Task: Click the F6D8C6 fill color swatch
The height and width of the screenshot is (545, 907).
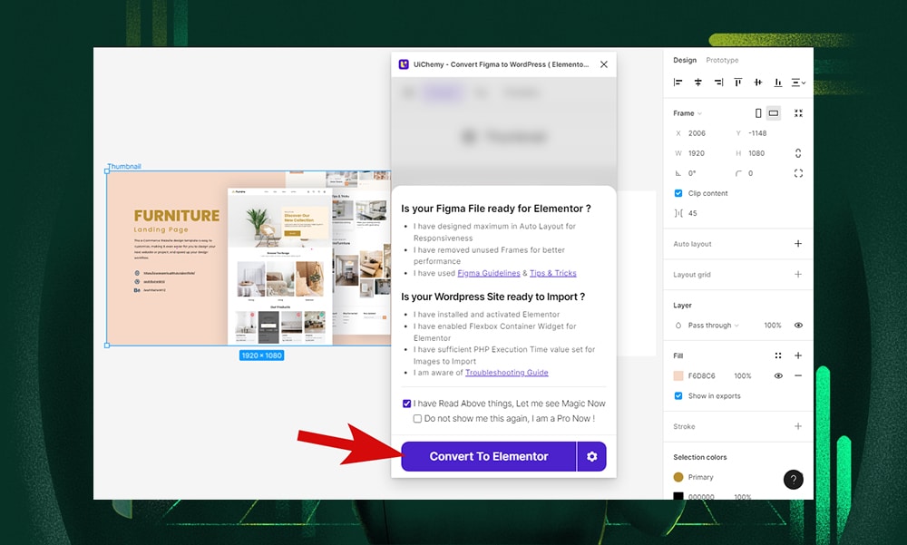Action: coord(680,375)
